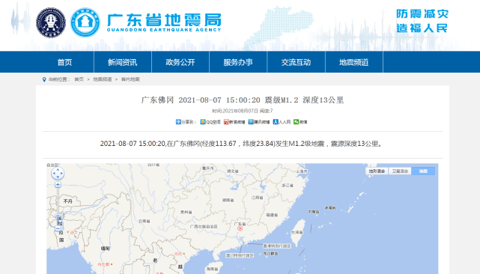Click the QQ空间 share icon
This screenshot has height=274, width=480.
click(203, 122)
